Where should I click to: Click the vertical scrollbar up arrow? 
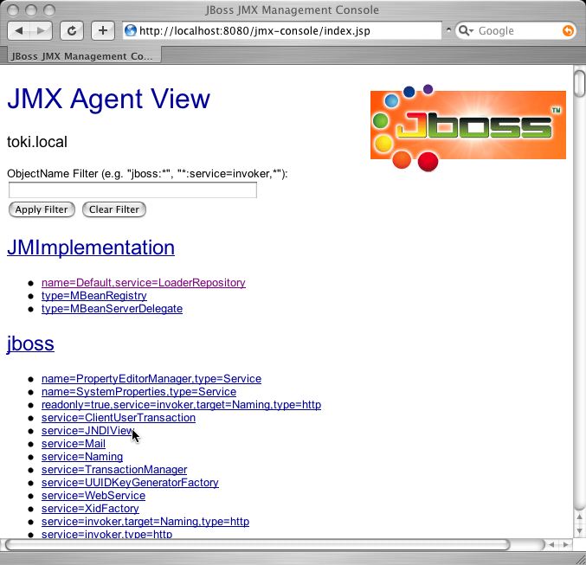tap(579, 517)
